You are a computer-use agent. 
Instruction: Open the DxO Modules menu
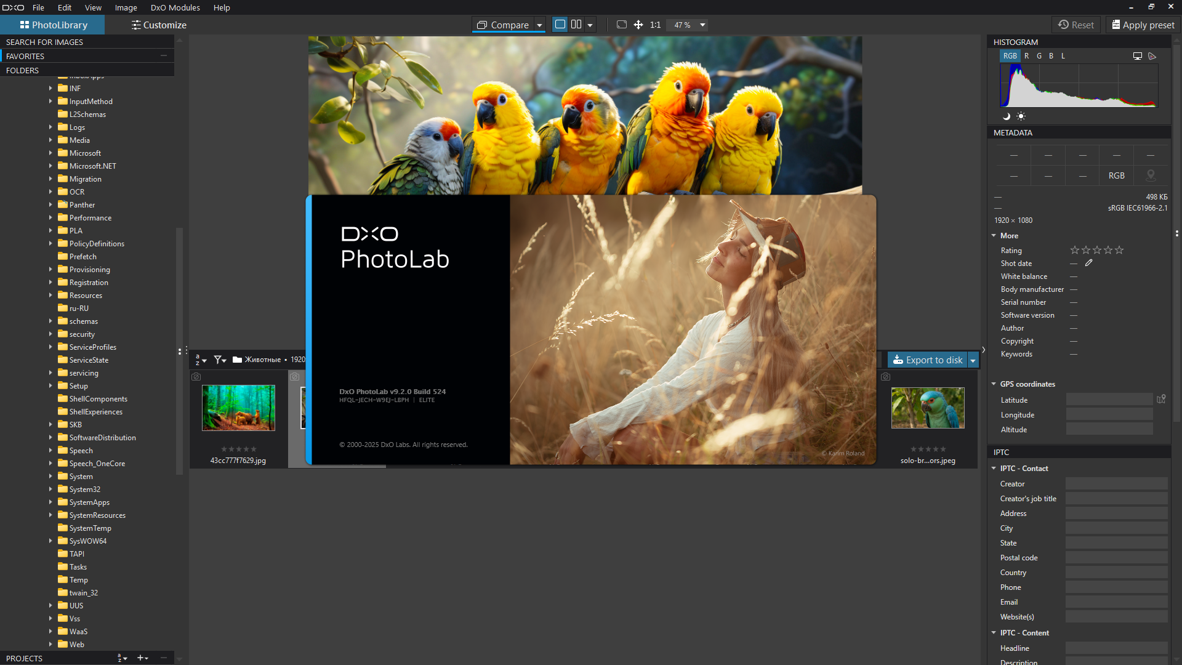(x=175, y=7)
